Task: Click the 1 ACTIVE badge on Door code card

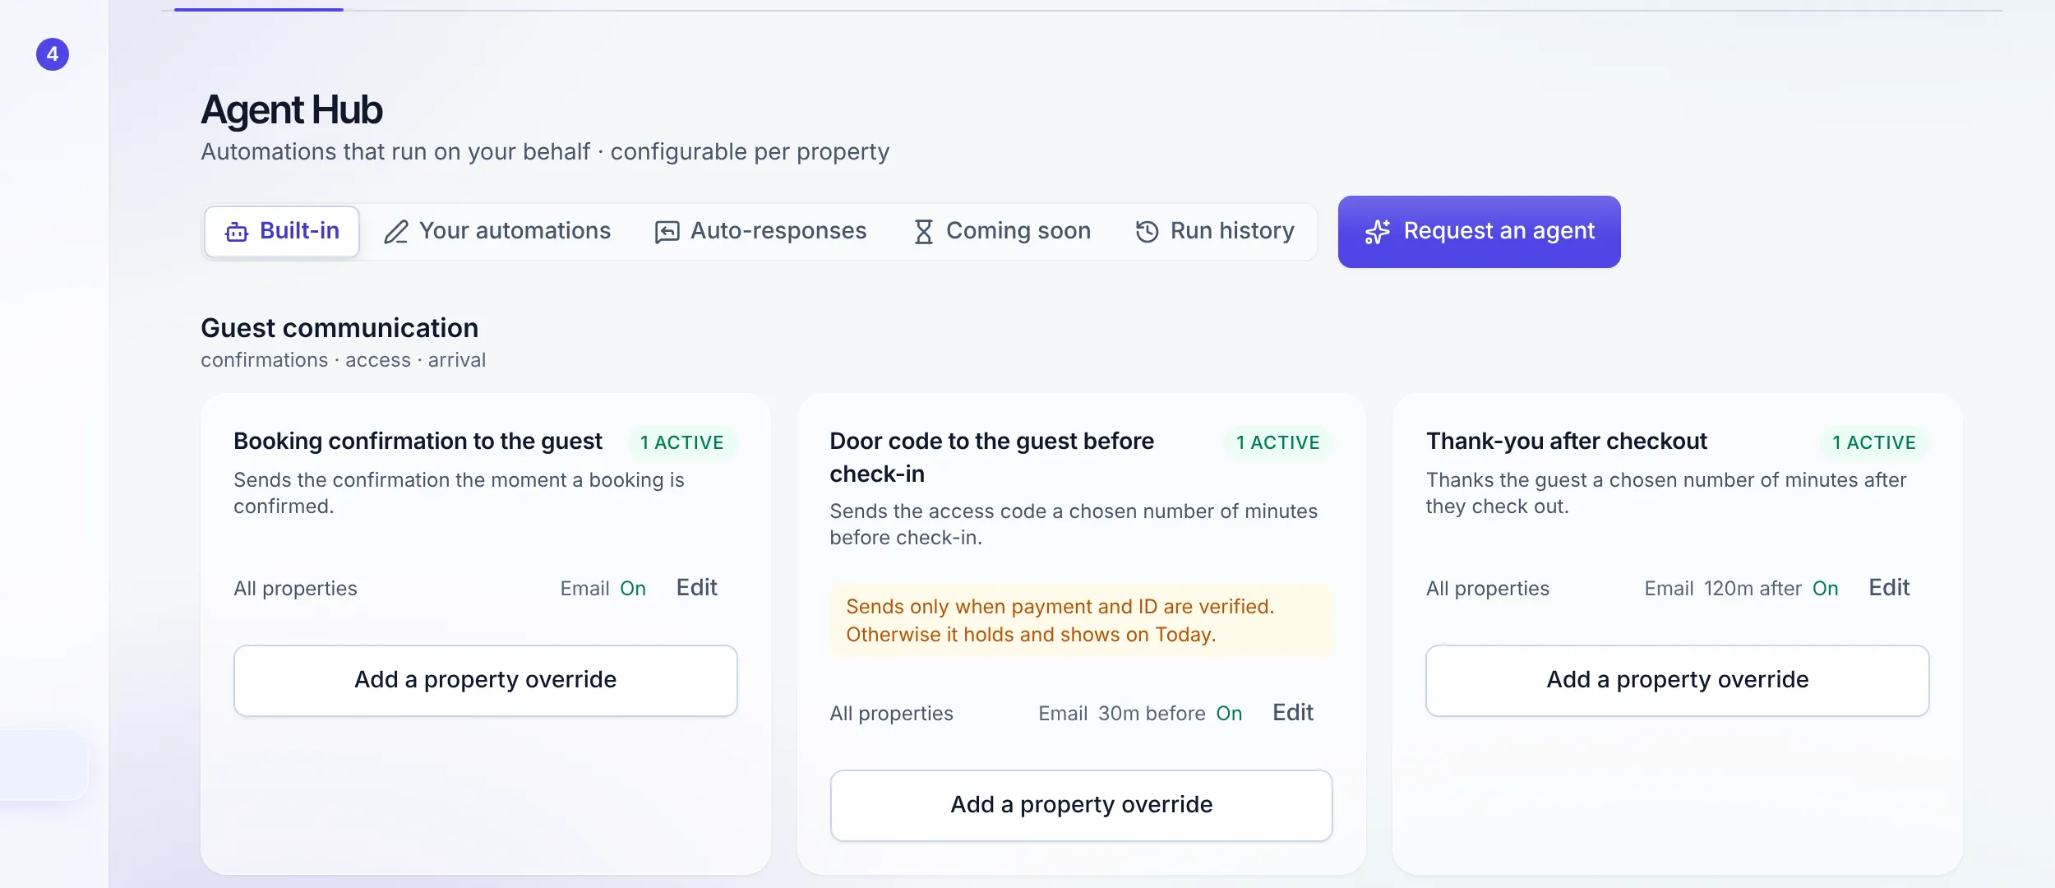Action: [x=1278, y=442]
